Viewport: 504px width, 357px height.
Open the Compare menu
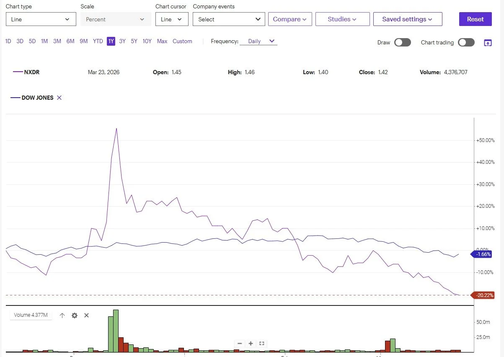coord(290,19)
